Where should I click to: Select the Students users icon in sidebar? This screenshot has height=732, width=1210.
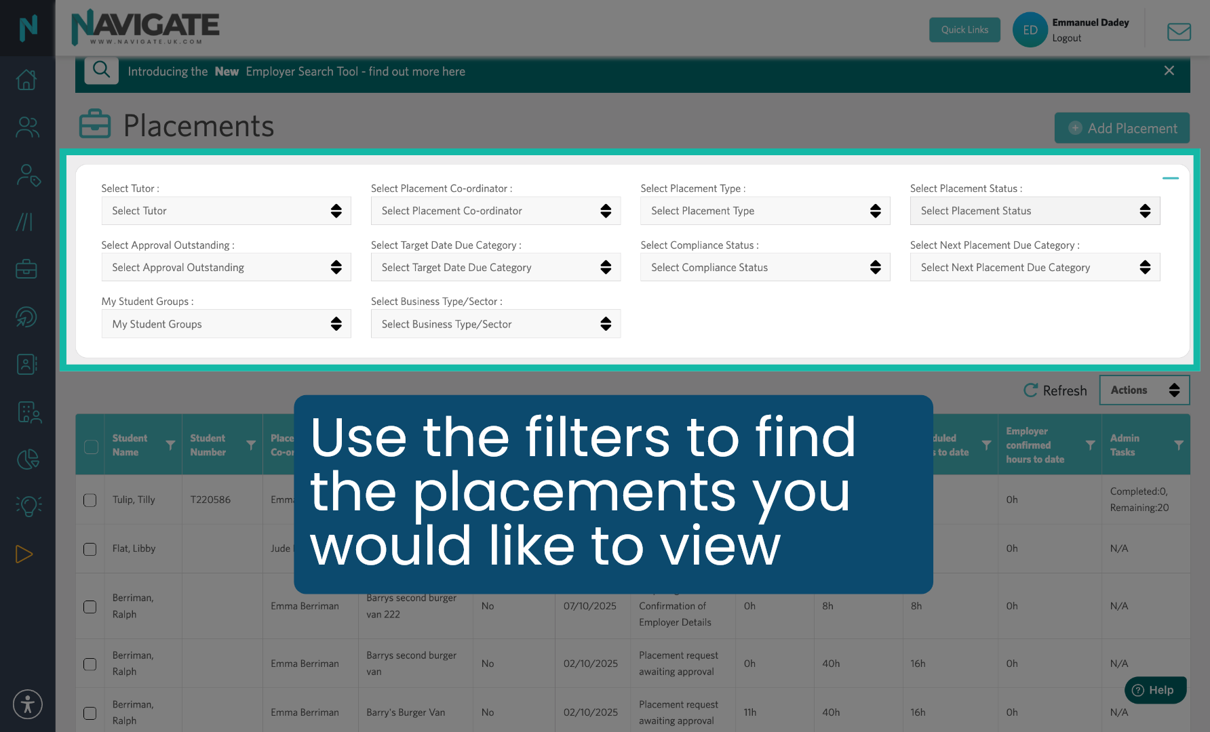tap(26, 127)
